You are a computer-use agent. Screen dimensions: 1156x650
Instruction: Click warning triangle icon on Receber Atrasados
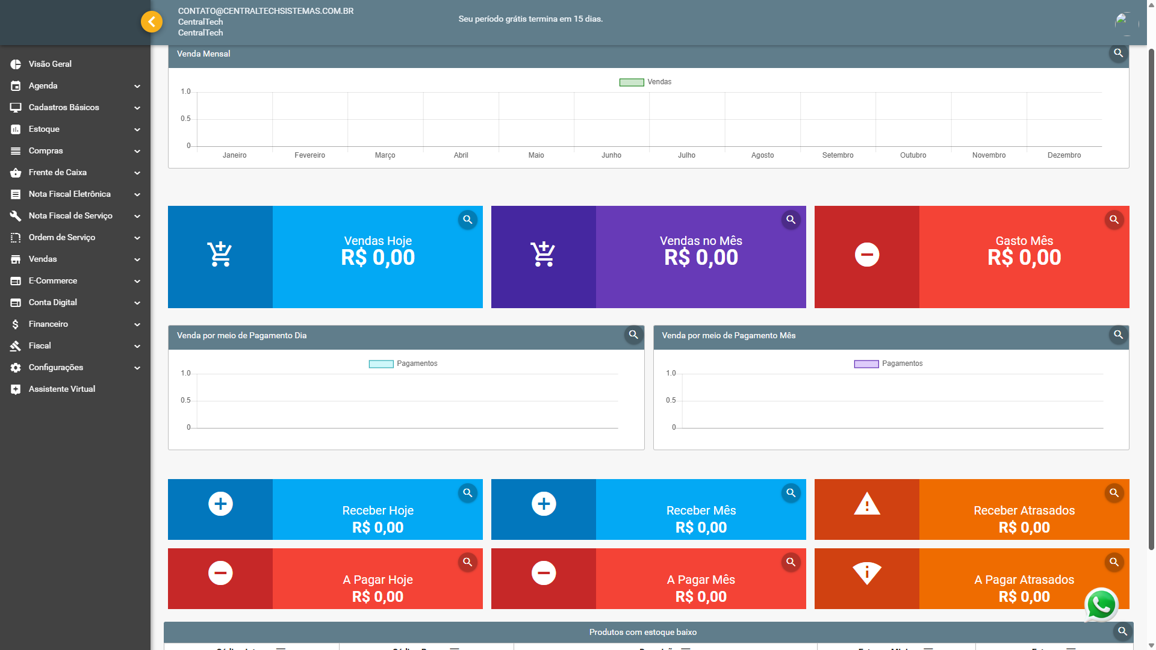(x=867, y=504)
